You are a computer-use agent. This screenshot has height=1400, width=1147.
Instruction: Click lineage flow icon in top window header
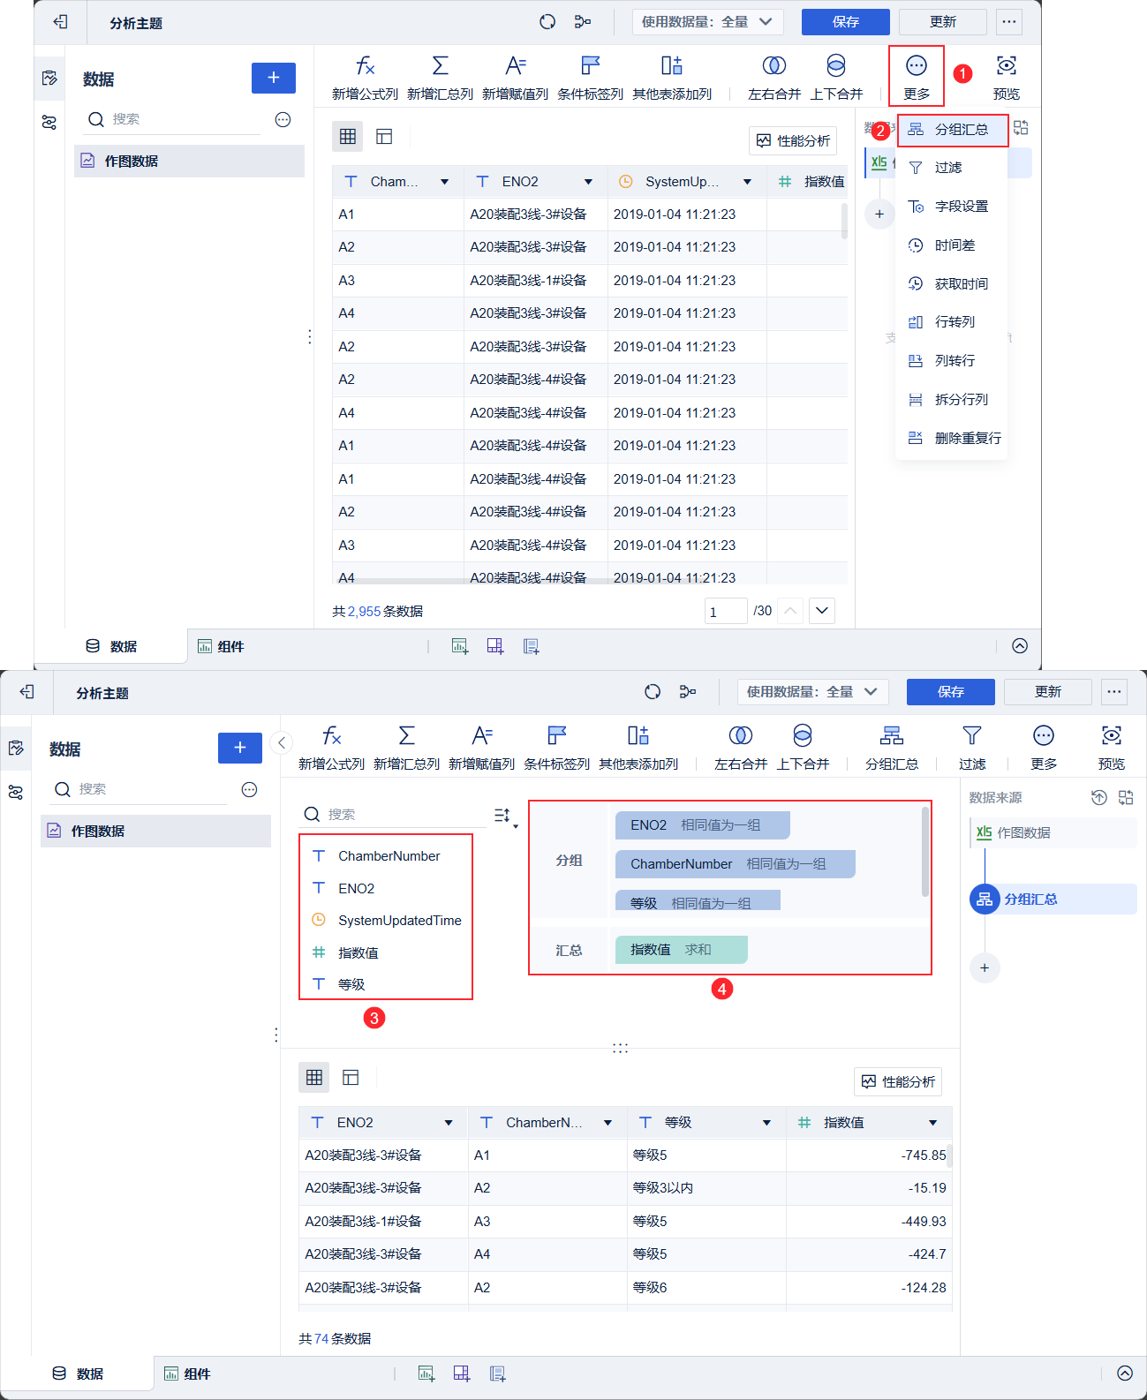pos(583,22)
